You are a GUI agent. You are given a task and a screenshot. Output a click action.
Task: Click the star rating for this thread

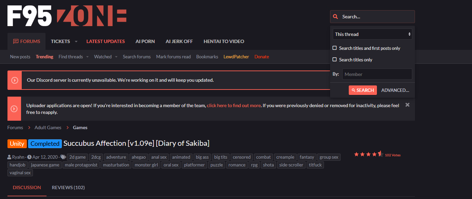point(369,154)
